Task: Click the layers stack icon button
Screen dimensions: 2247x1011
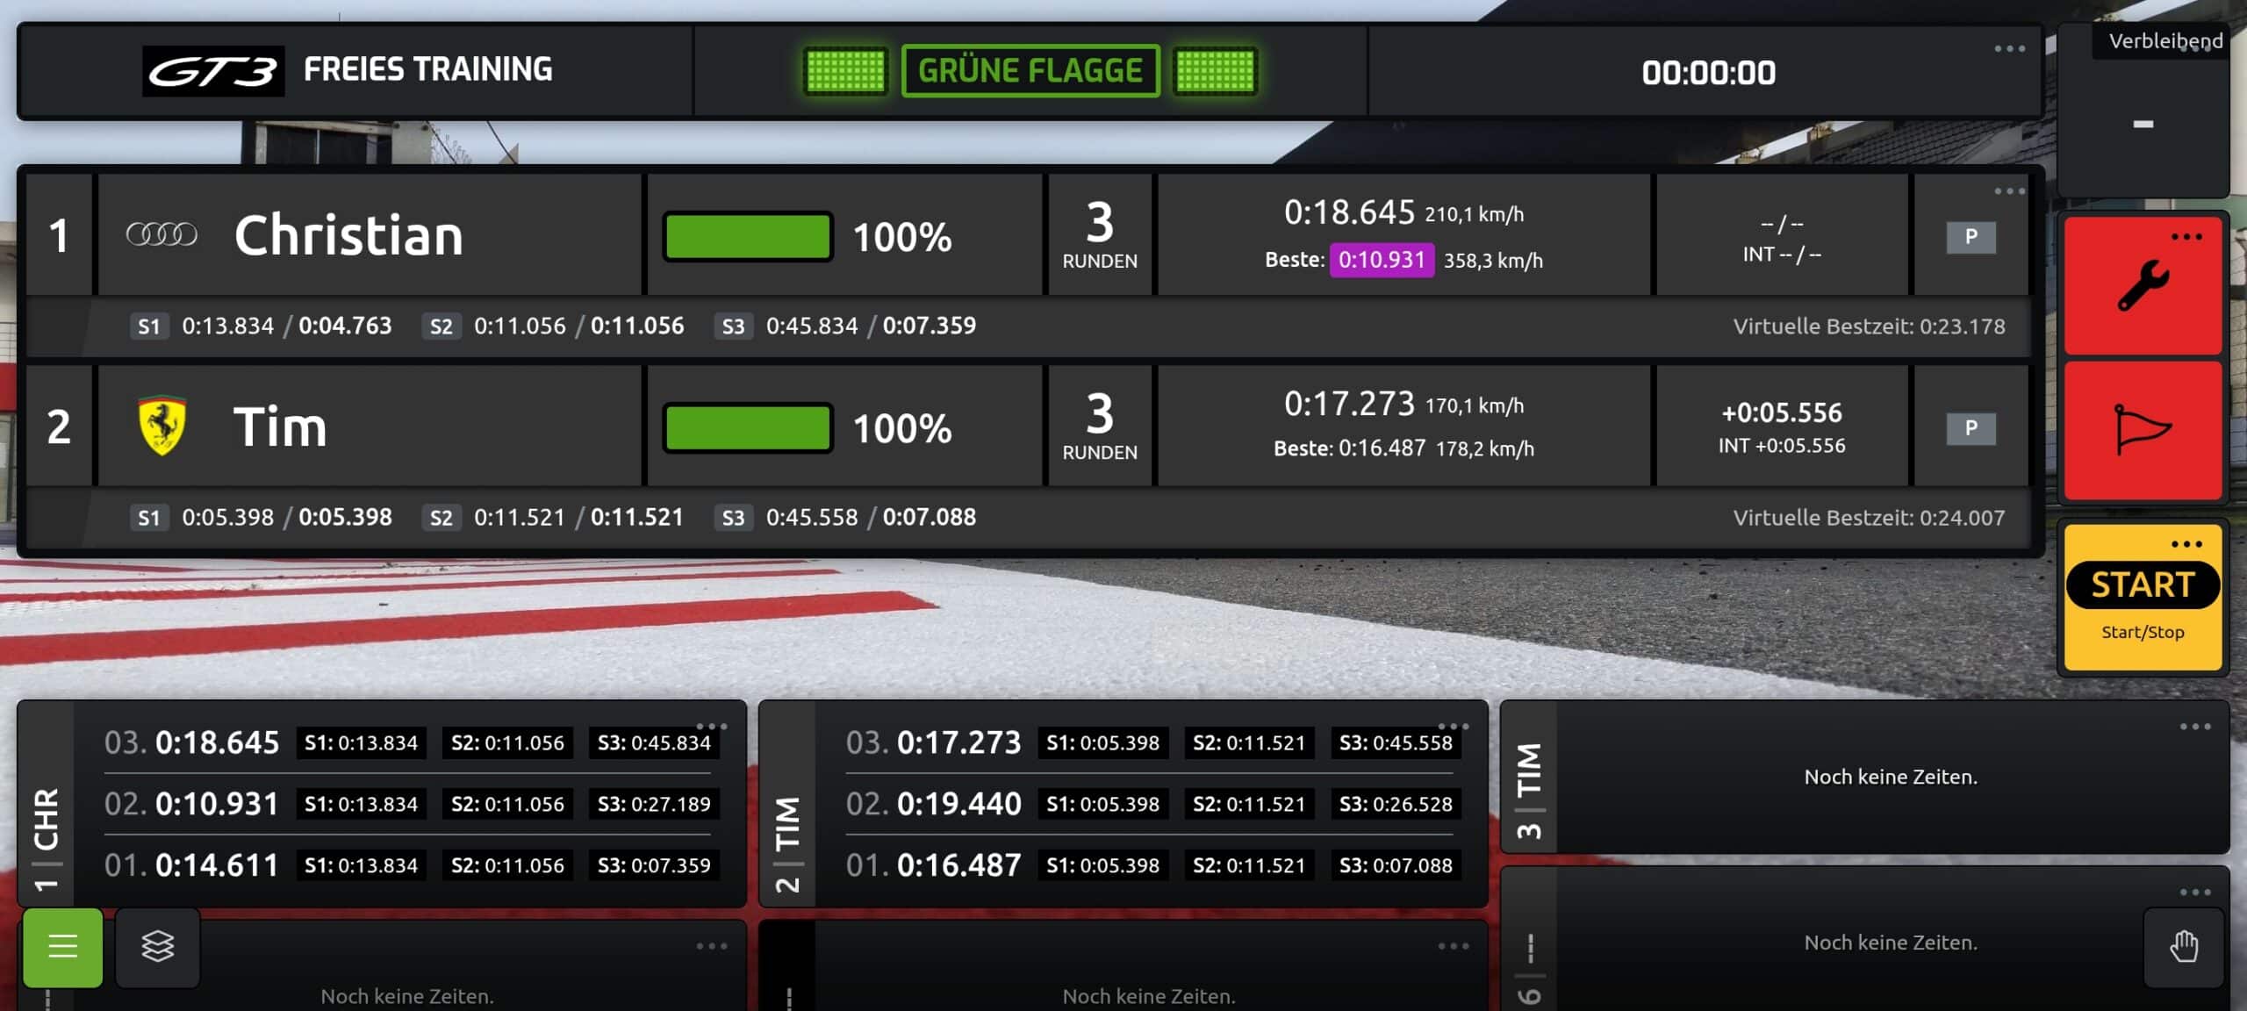Action: click(x=158, y=946)
